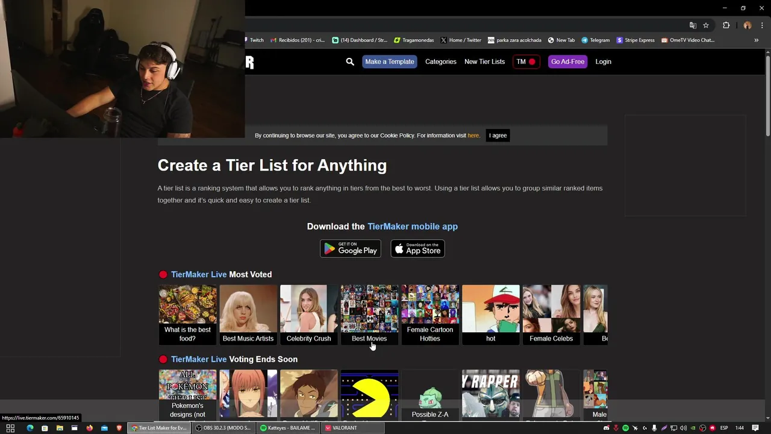
Task: Click the Make a Template button
Action: pos(389,61)
